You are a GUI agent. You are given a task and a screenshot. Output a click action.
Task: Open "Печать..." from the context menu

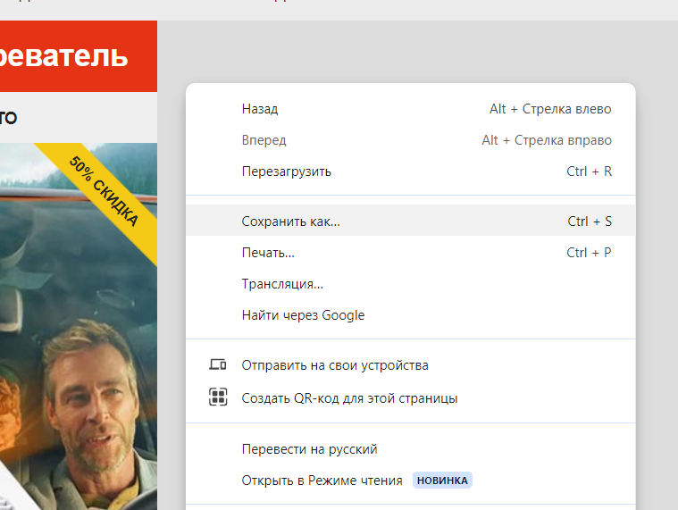410,253
